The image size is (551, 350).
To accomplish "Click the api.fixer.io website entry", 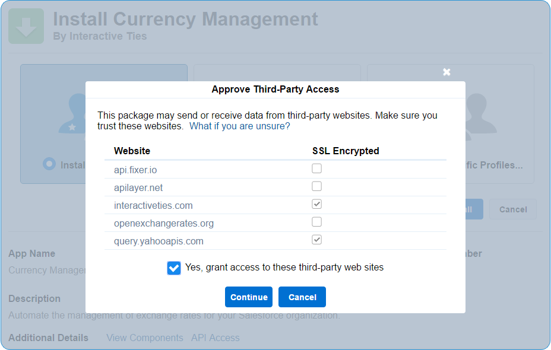I will [x=135, y=170].
